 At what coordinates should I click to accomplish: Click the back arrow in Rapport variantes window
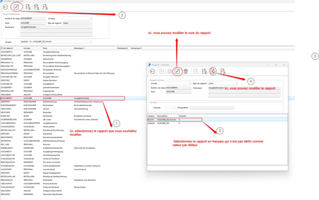[153, 71]
